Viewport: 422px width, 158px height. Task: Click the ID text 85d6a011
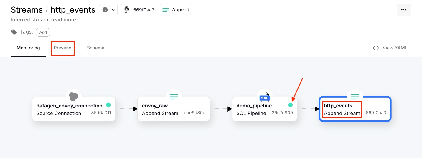click(x=101, y=113)
